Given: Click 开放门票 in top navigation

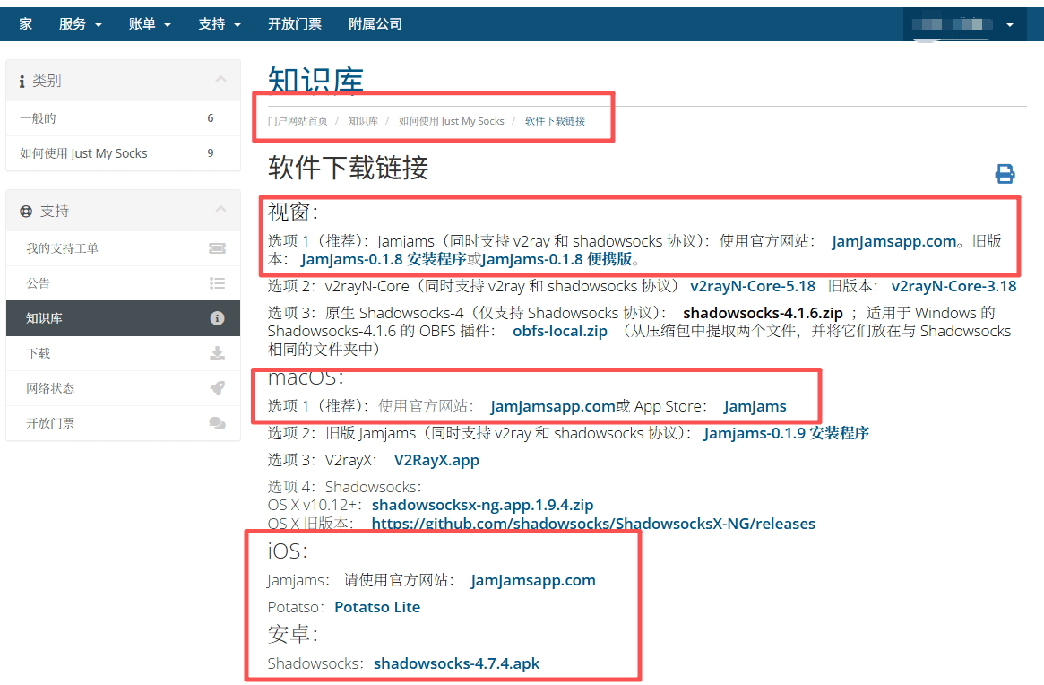Looking at the screenshot, I should click(x=294, y=24).
